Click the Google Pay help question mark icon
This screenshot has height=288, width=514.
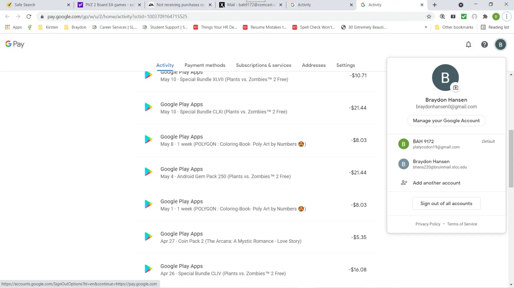(484, 44)
